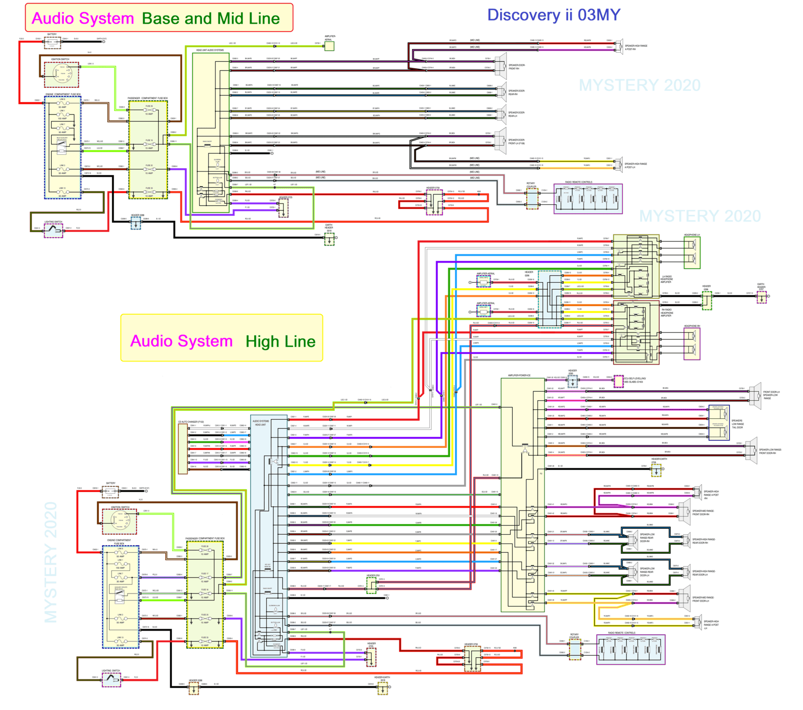
Task: Click the Fuse 26 10 AMP symbol in Base and Mid Line diagram
Action: click(149, 110)
